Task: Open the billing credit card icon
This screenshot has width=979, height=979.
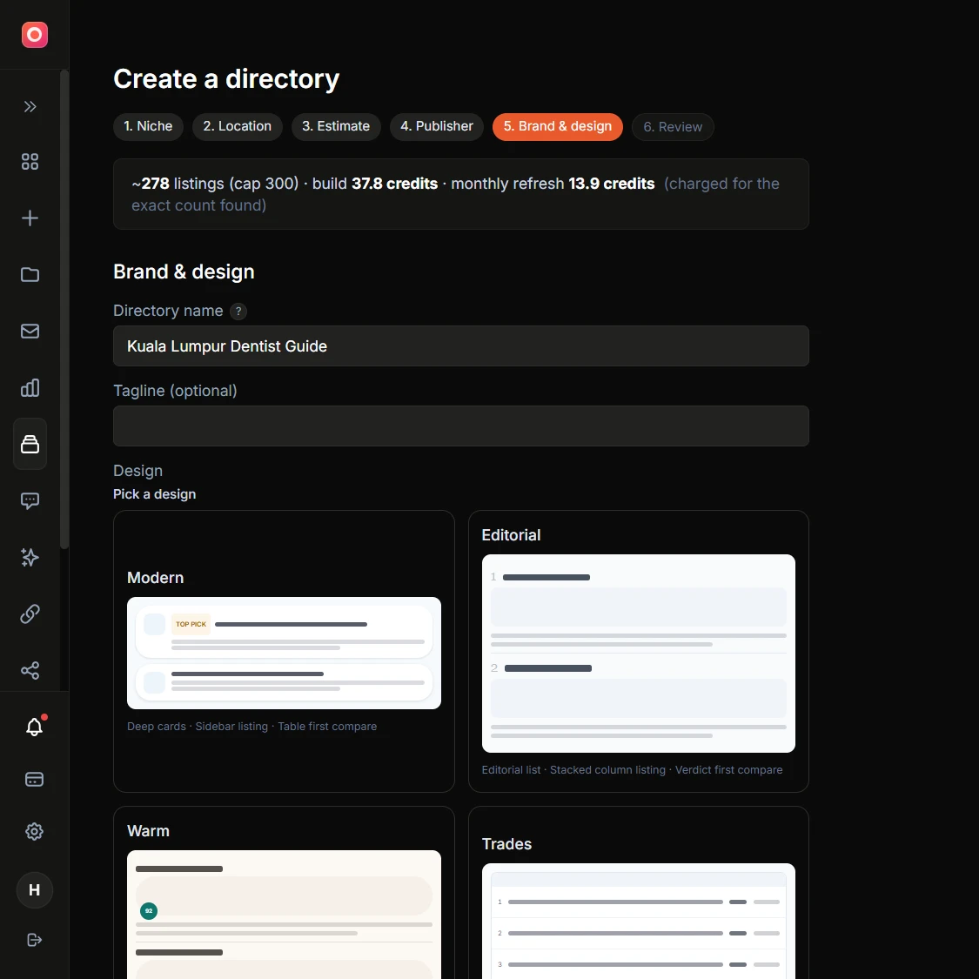Action: pos(34,779)
